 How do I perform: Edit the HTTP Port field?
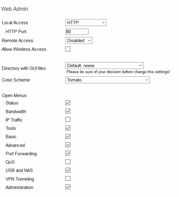tap(77, 32)
